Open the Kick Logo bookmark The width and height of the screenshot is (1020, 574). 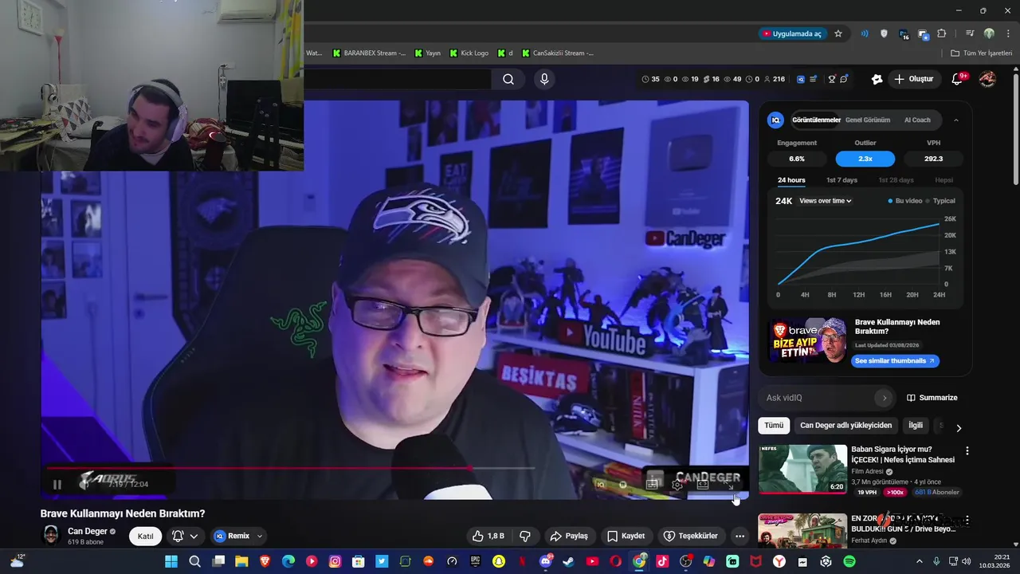[469, 53]
